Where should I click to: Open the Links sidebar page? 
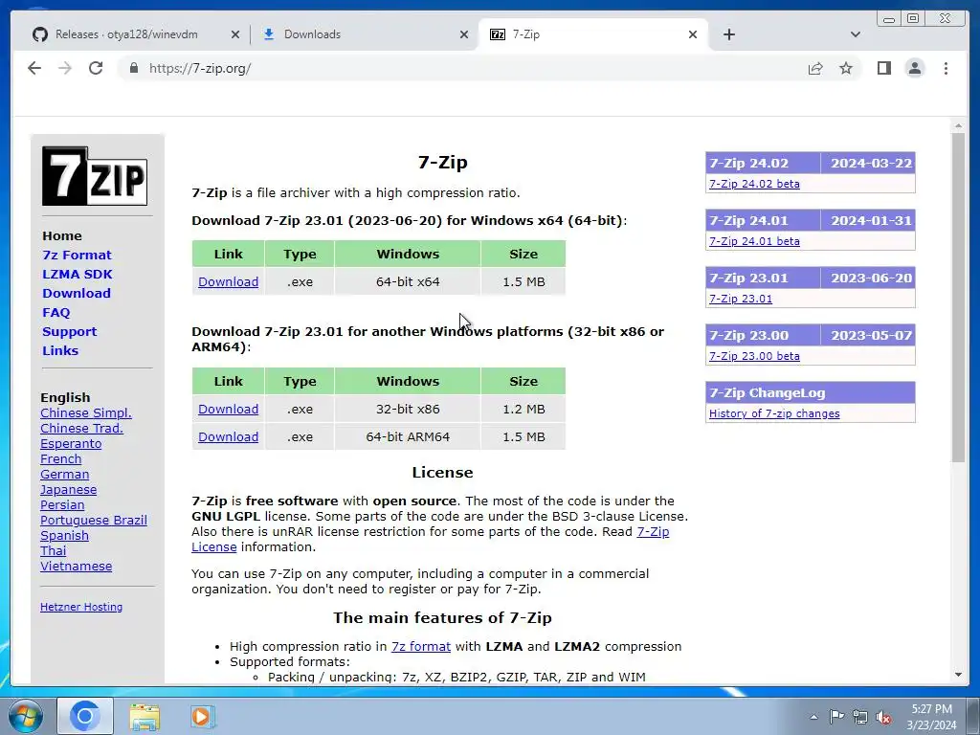point(60,350)
